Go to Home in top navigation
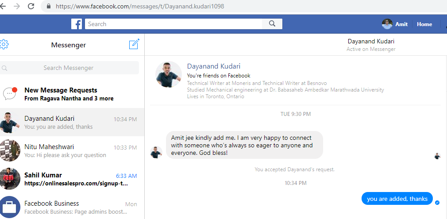Viewport: 447px width, 219px height. coord(424,24)
